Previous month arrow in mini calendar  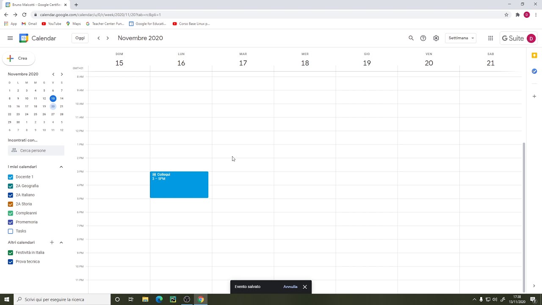tap(53, 74)
